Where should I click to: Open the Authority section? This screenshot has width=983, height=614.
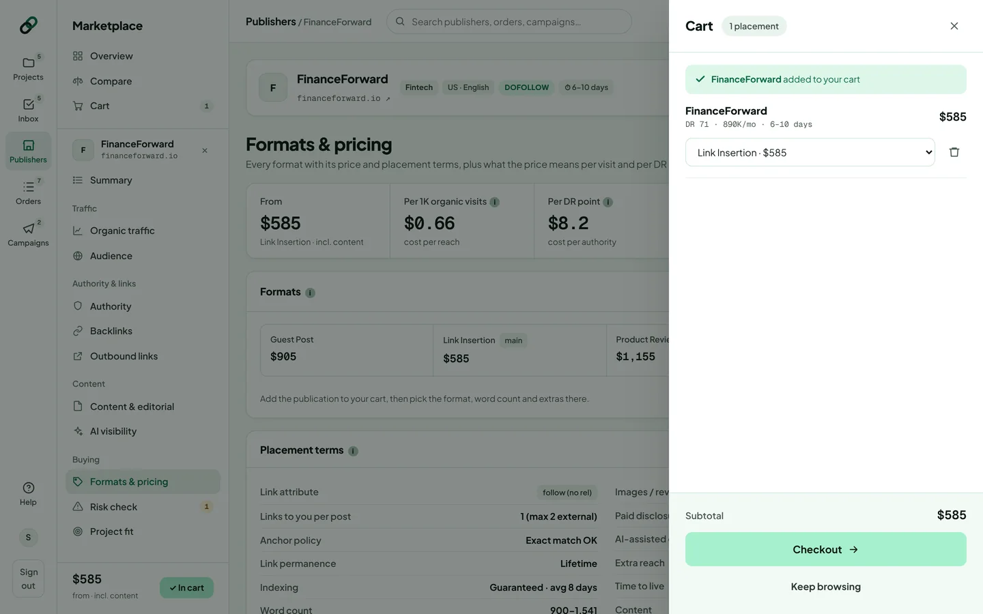click(x=143, y=306)
